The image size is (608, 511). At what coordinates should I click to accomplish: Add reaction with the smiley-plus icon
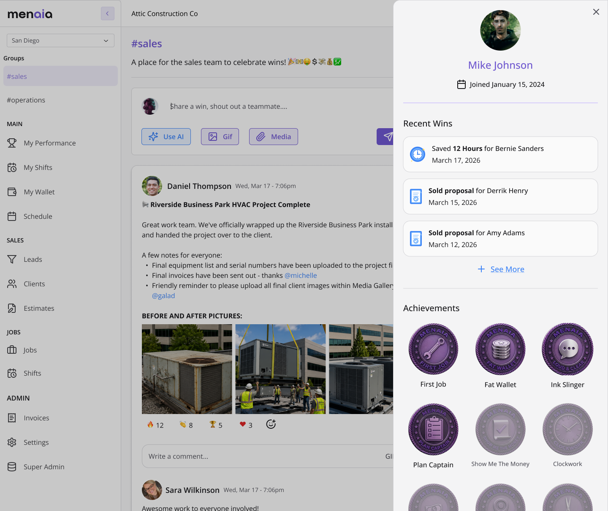pos(271,424)
